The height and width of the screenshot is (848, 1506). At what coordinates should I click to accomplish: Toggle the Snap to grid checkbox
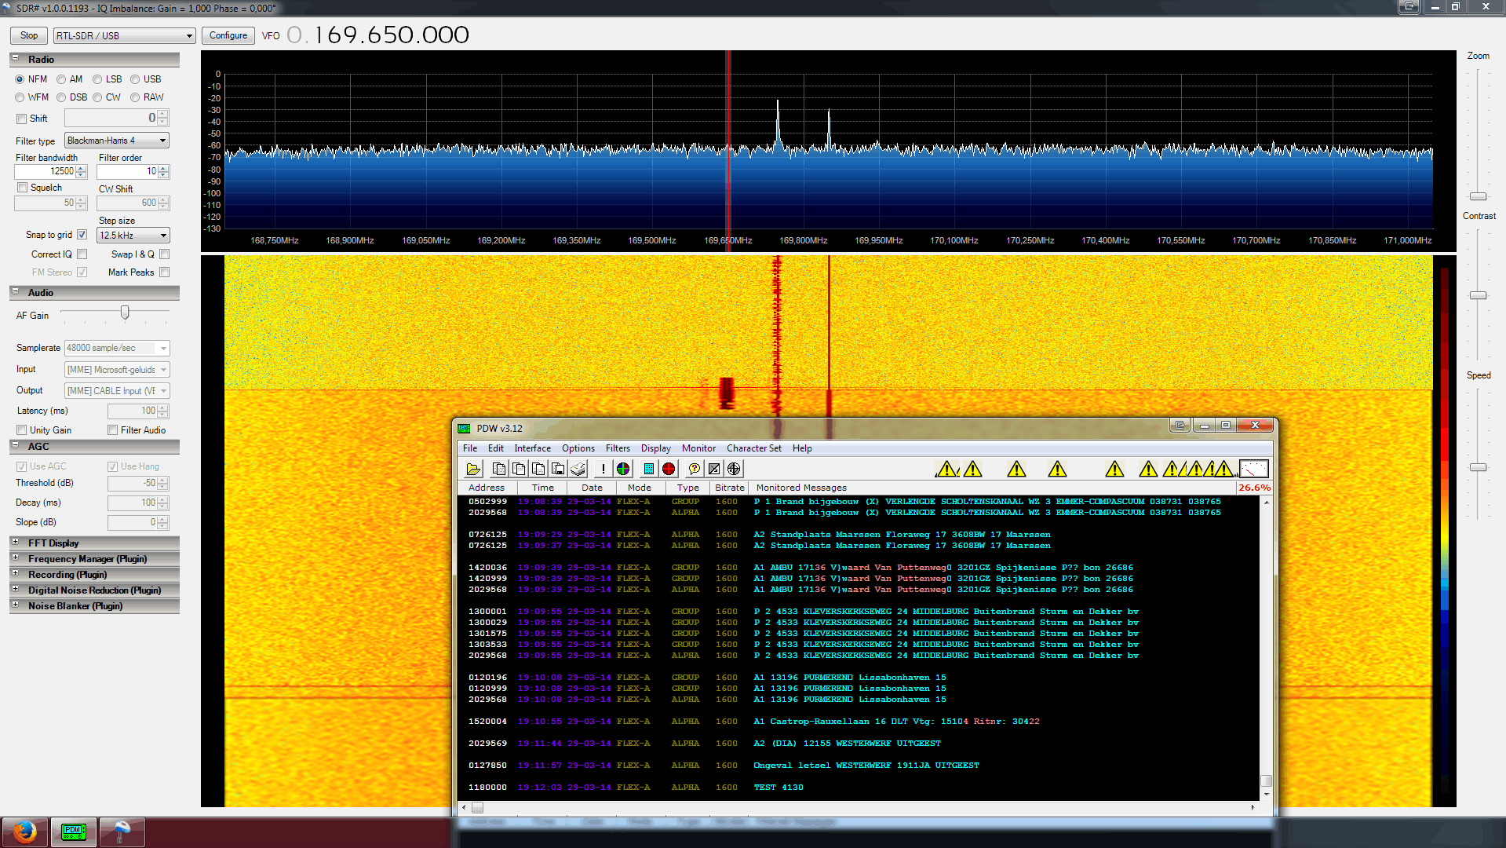[82, 235]
